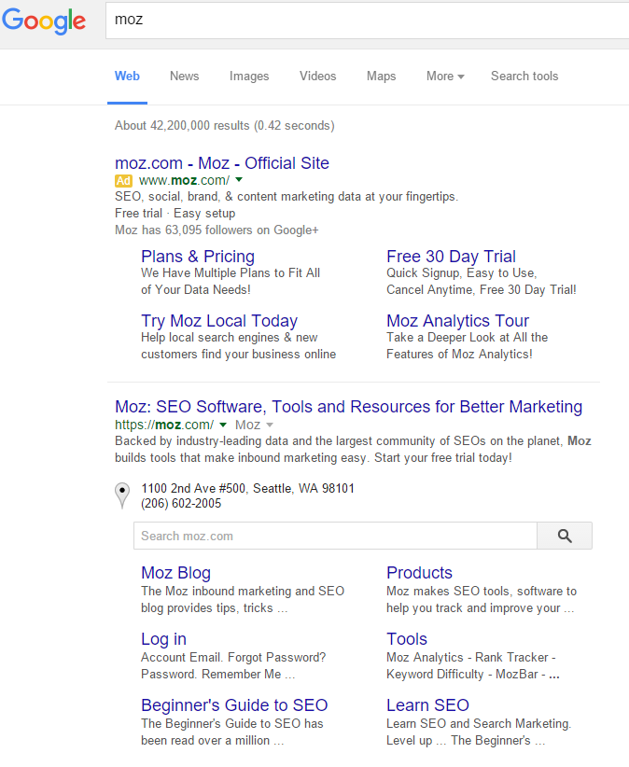The height and width of the screenshot is (767, 629).
Task: Go to the Maps tab
Action: (x=381, y=77)
